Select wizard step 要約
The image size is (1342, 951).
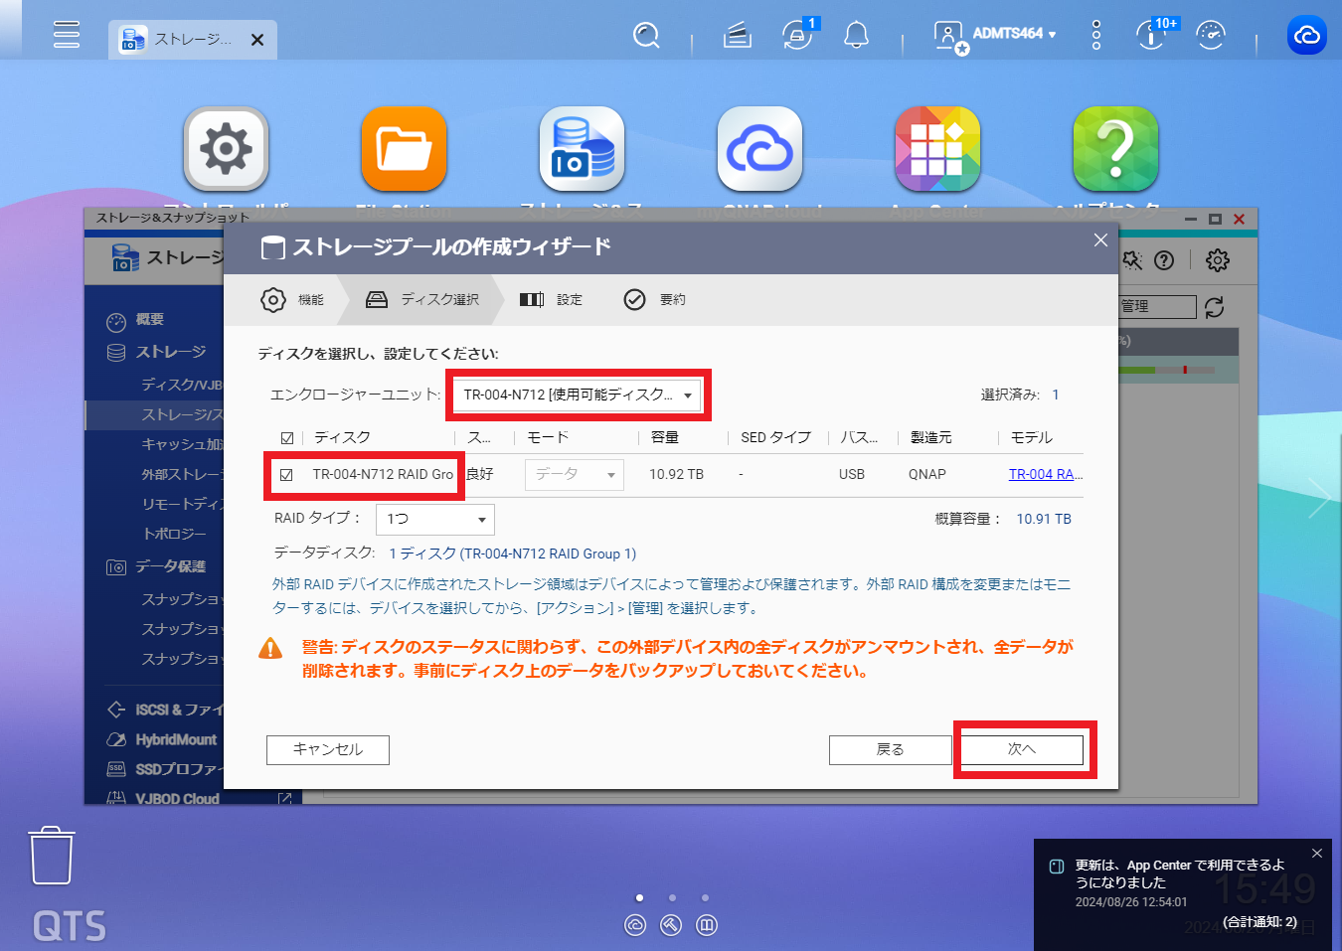(654, 299)
